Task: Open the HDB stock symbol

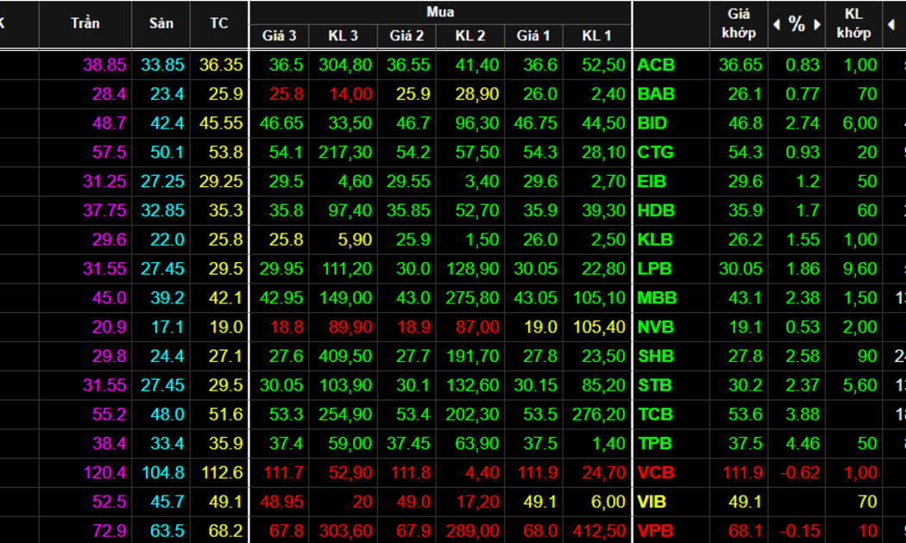Action: tap(656, 210)
